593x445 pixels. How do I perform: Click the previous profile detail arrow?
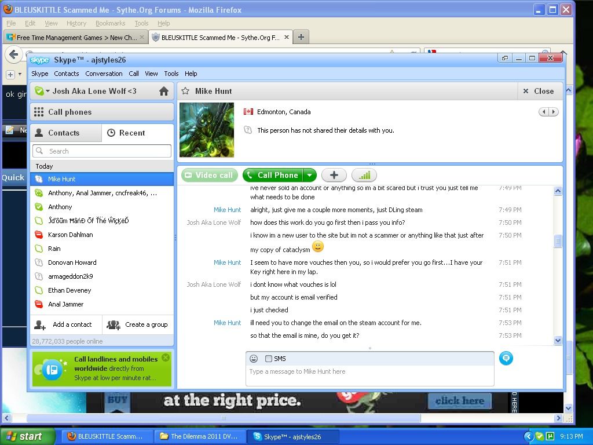point(544,112)
